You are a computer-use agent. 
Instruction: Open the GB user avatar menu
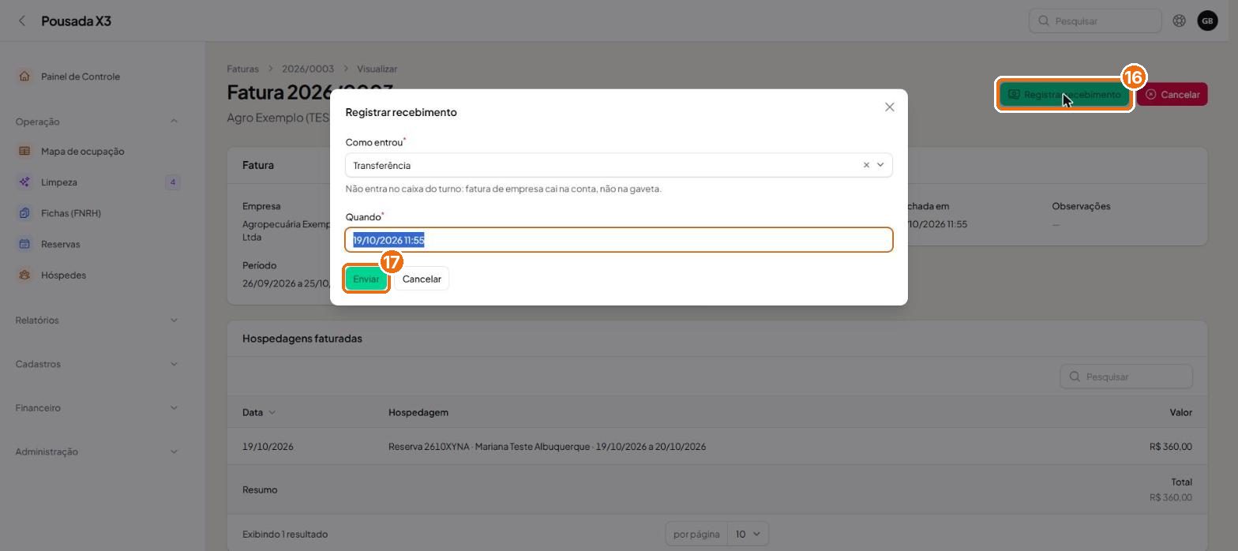pyautogui.click(x=1207, y=21)
